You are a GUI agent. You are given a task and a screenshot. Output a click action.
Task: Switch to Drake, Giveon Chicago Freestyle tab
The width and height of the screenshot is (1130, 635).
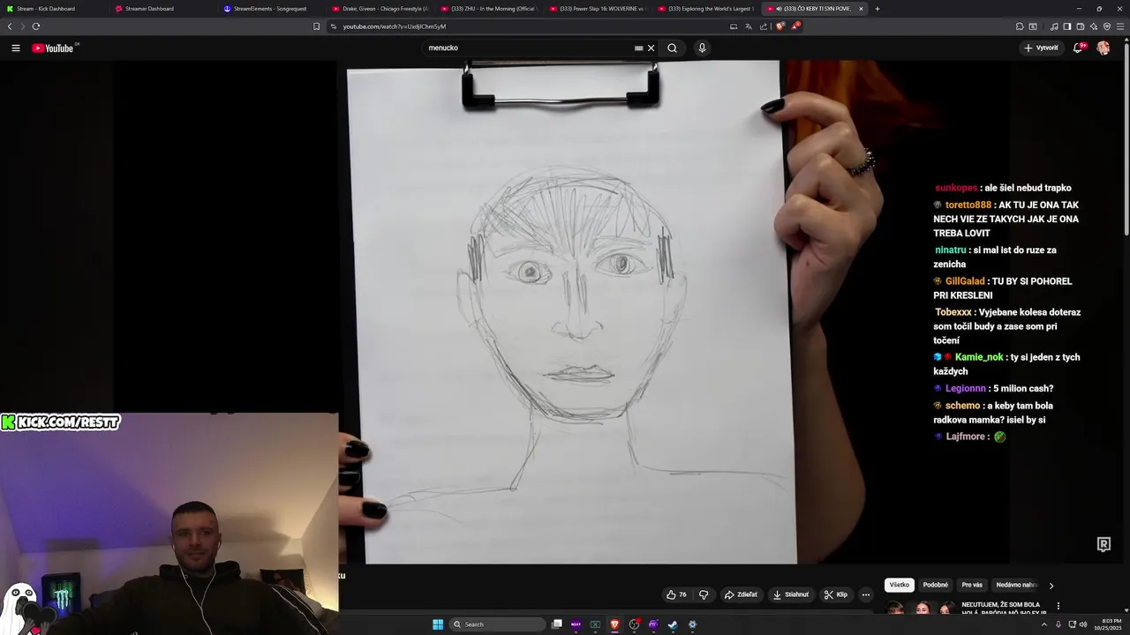pos(380,9)
